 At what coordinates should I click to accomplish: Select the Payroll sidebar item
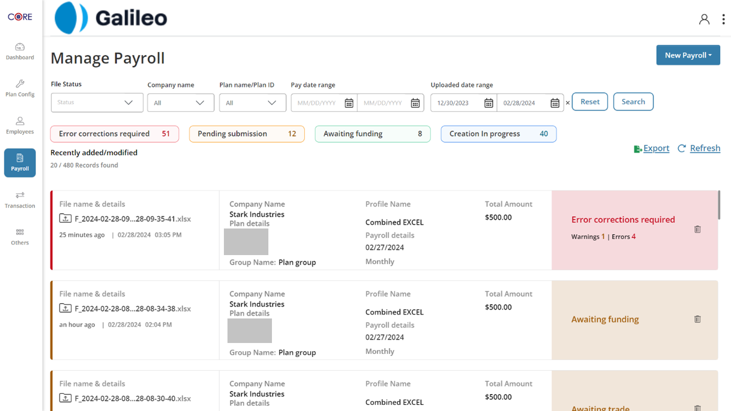20,163
